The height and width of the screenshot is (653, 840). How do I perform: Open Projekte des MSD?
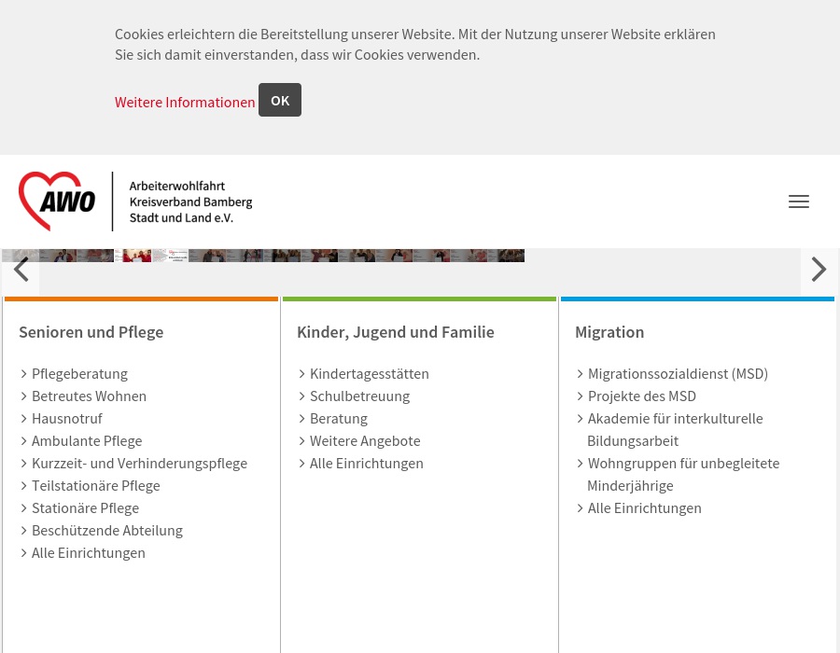coord(642,396)
